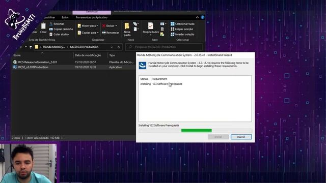Click Selecionar tudo
The image size is (326, 183).
(182, 24)
